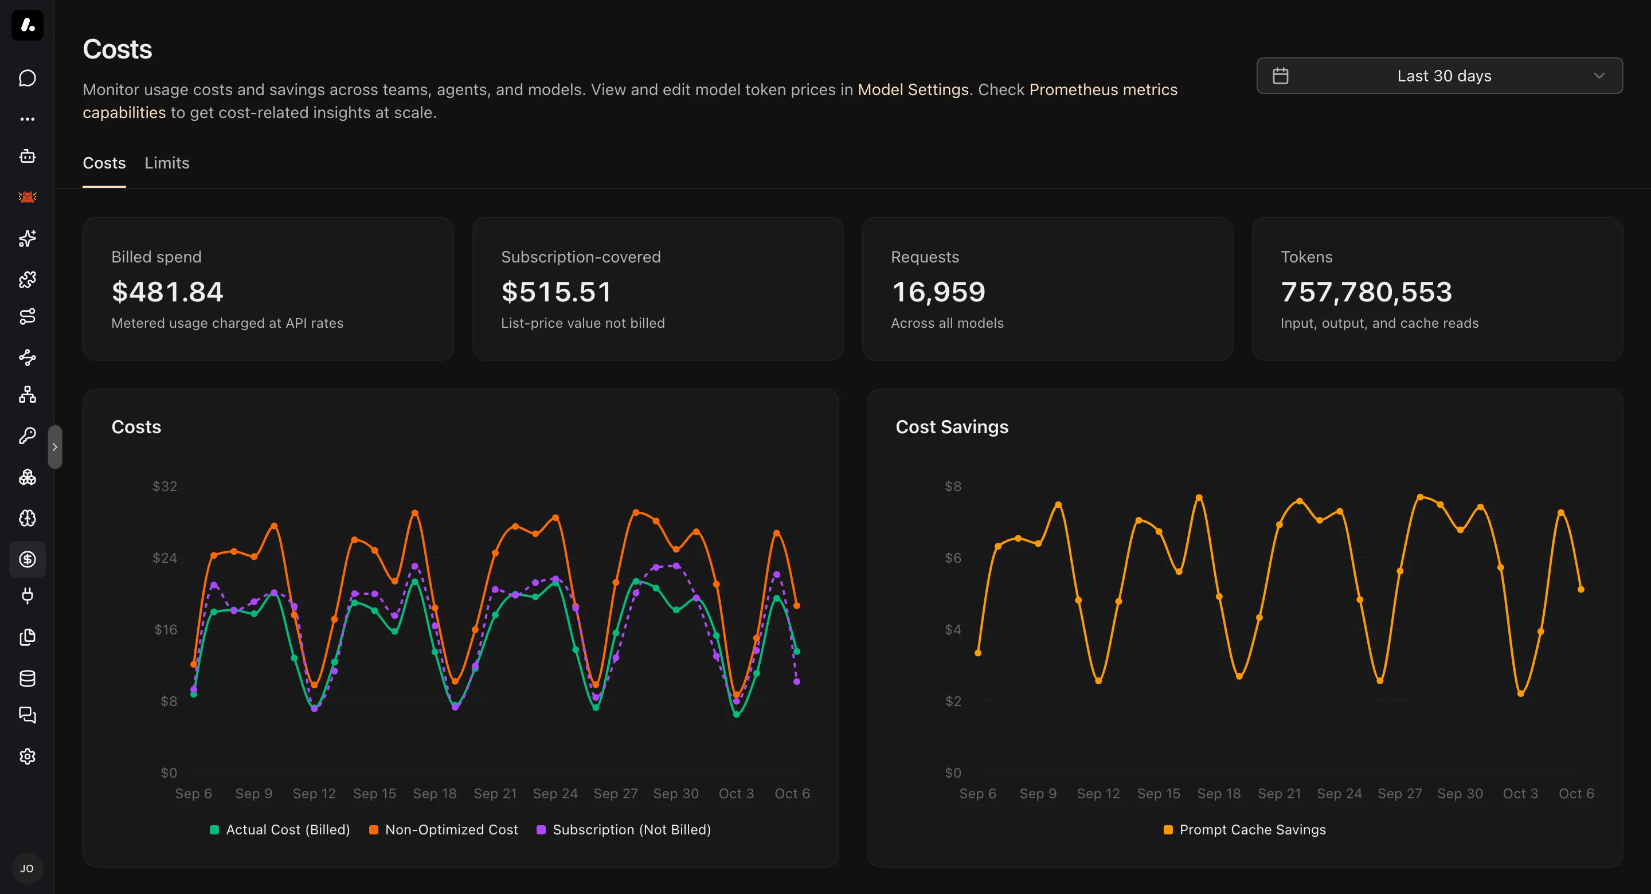Image resolution: width=1651 pixels, height=894 pixels.
Task: Open the double speech bubbles sidebar icon
Action: 28,715
